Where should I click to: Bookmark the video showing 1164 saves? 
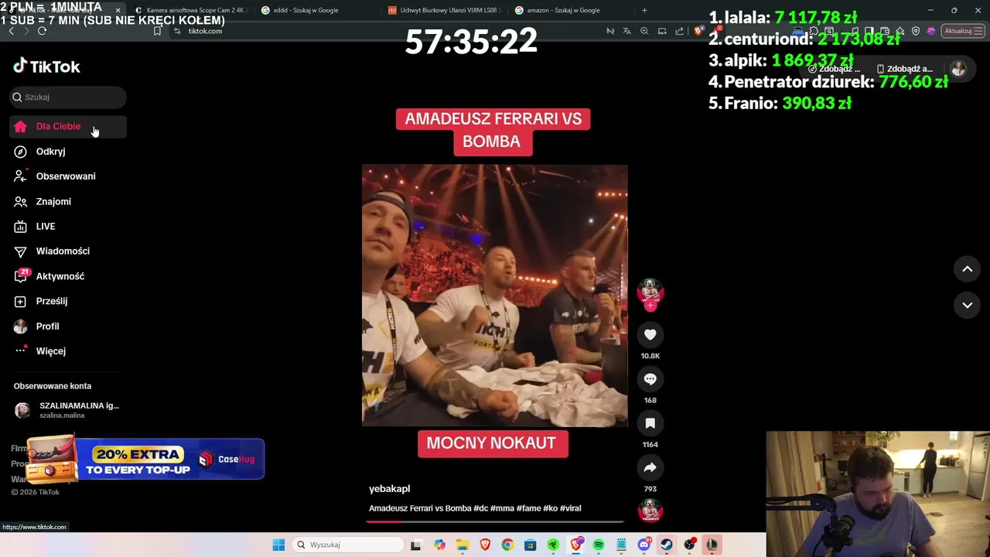coord(650,423)
